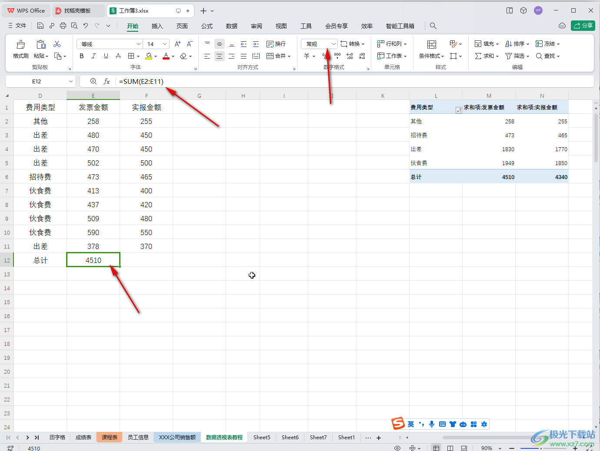
Task: Apply red font color to text
Action: tap(166, 56)
